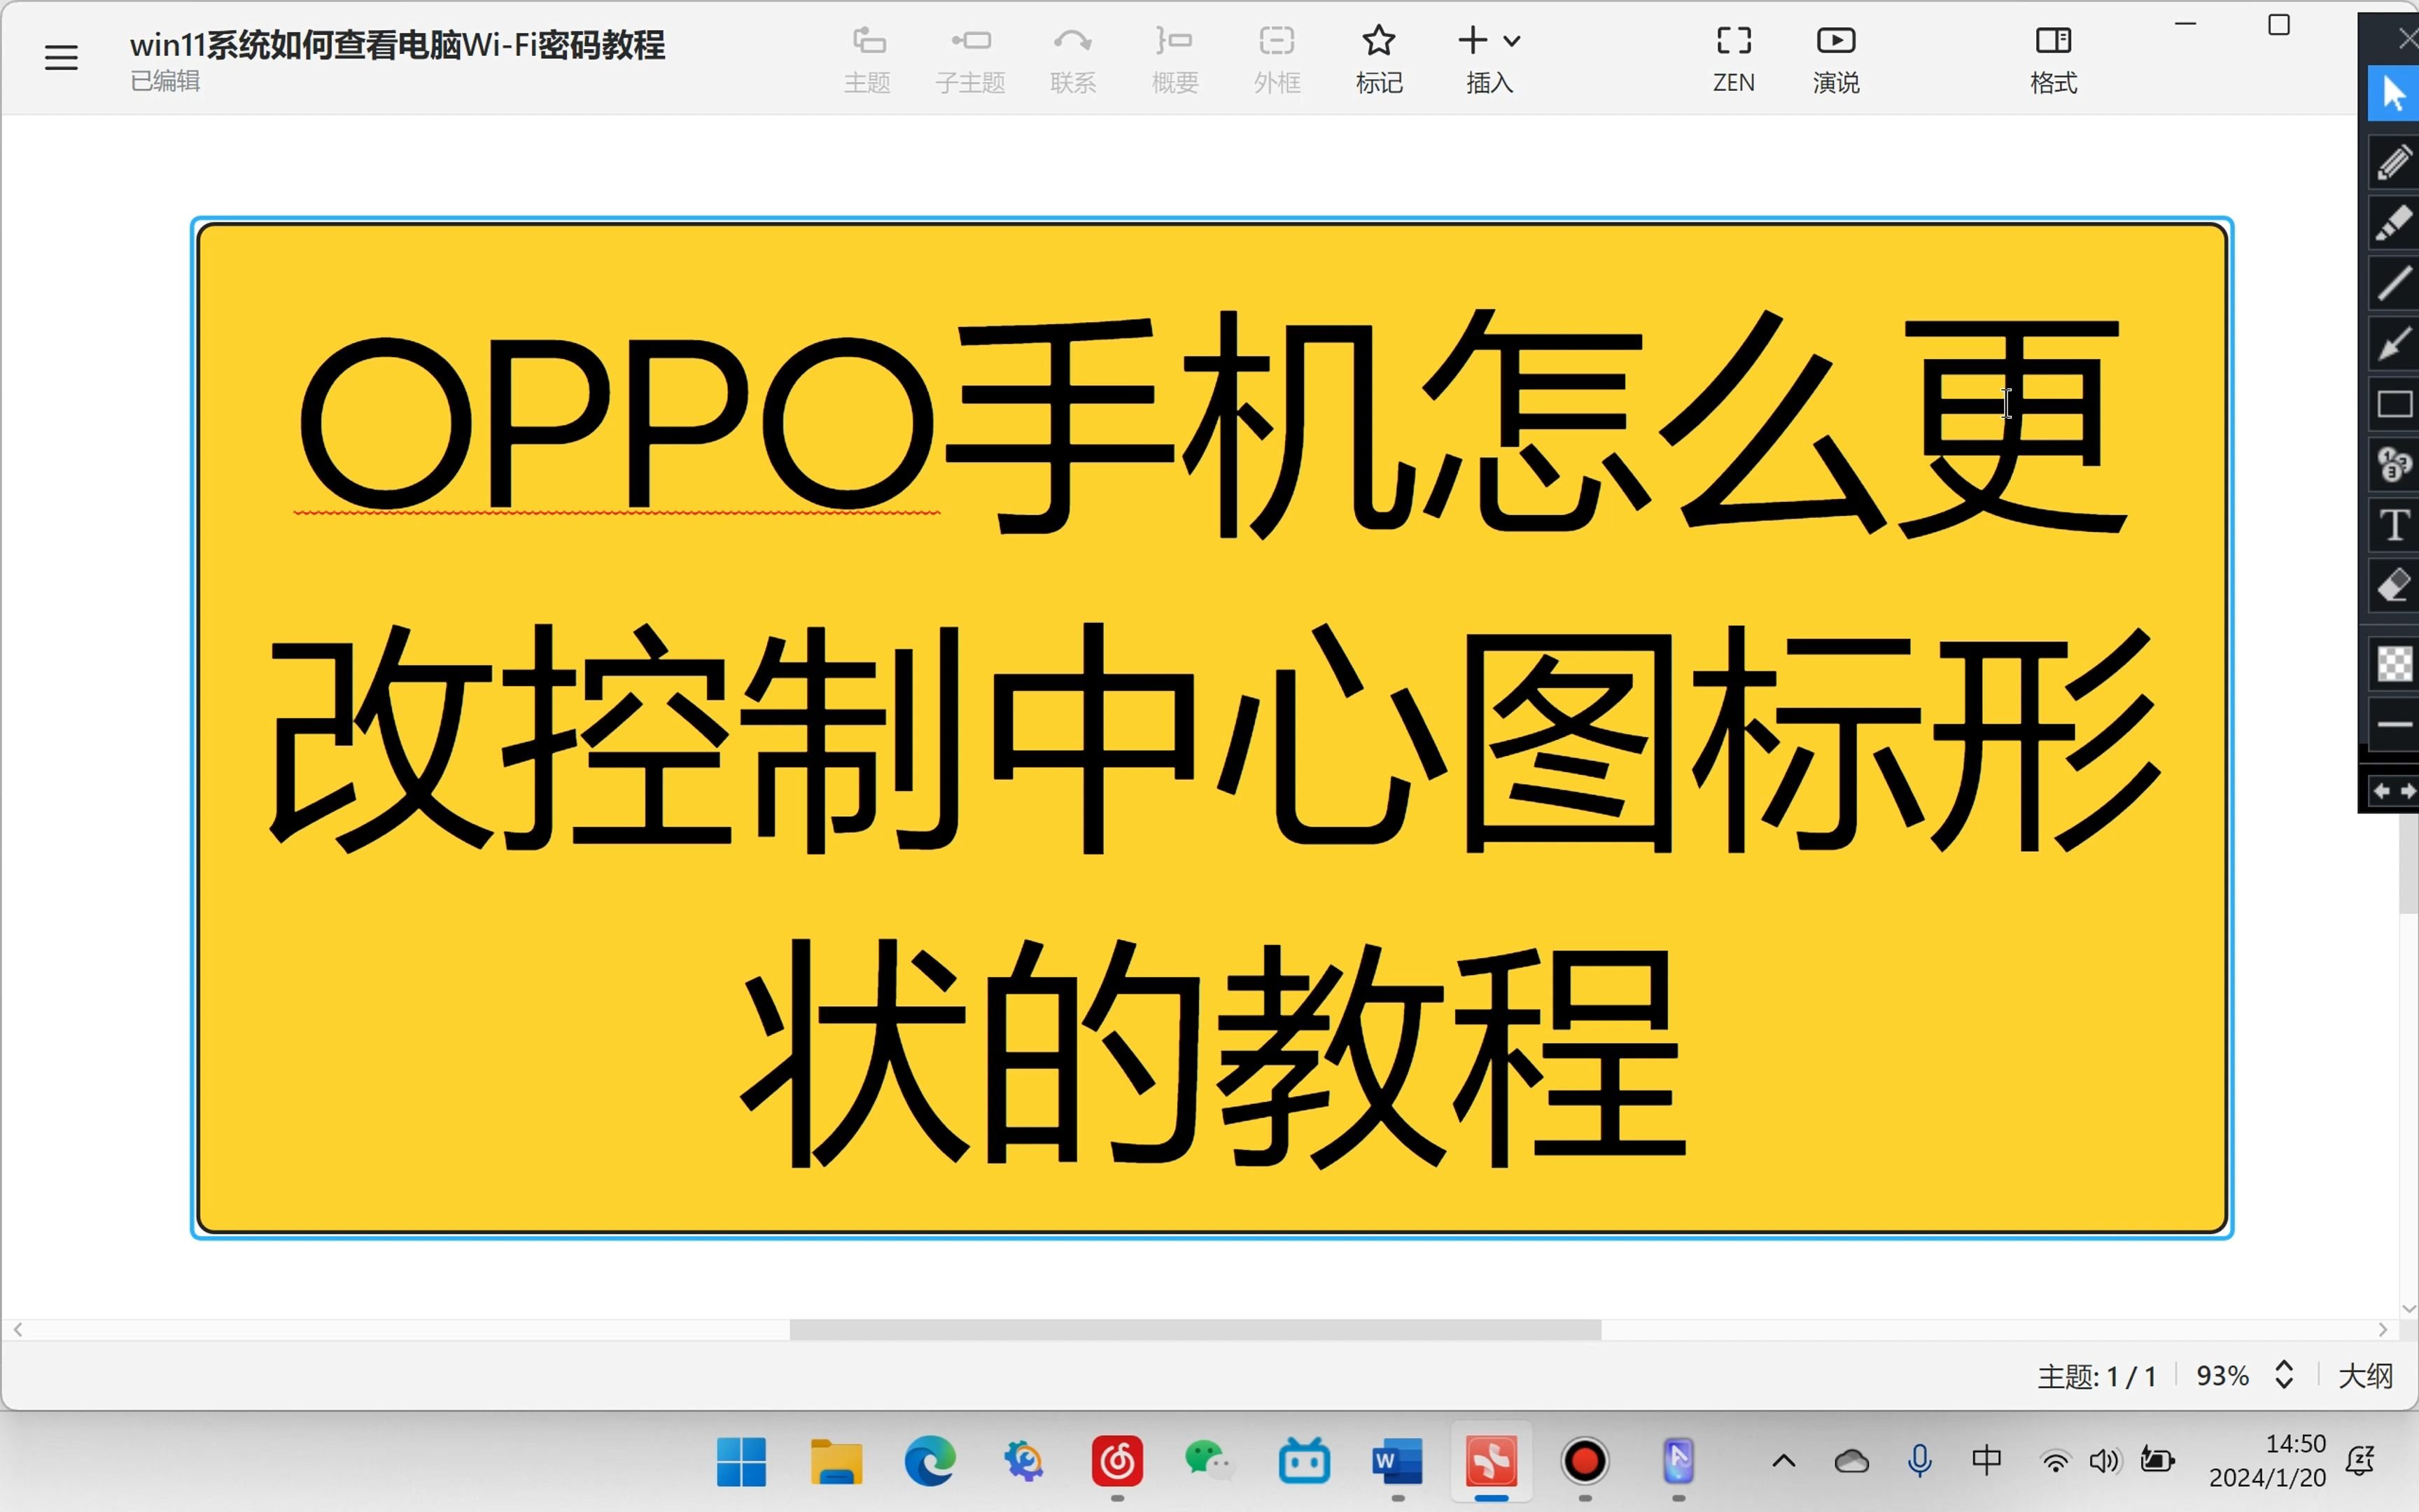This screenshot has width=2419, height=1512.
Task: Toggle the 格式 format panel
Action: pyautogui.click(x=2054, y=60)
